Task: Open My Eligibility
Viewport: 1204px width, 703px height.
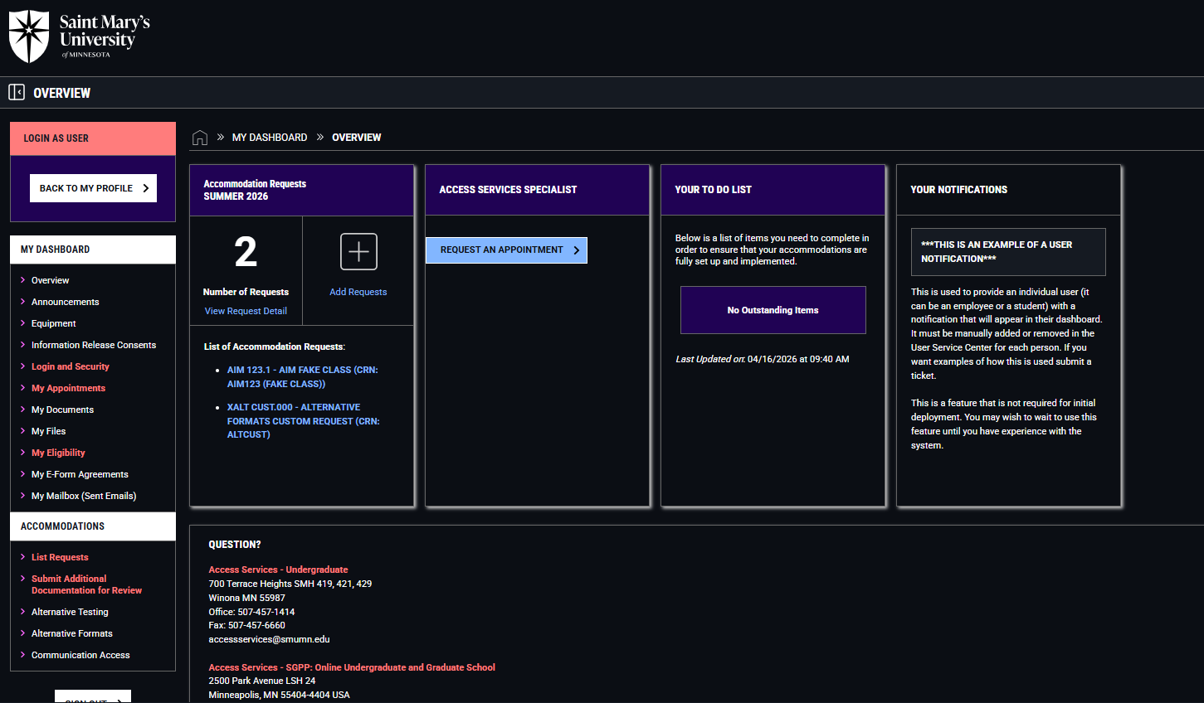Action: [58, 453]
